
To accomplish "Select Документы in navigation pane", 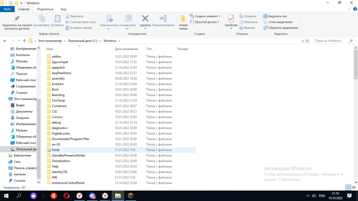I will [24, 111].
